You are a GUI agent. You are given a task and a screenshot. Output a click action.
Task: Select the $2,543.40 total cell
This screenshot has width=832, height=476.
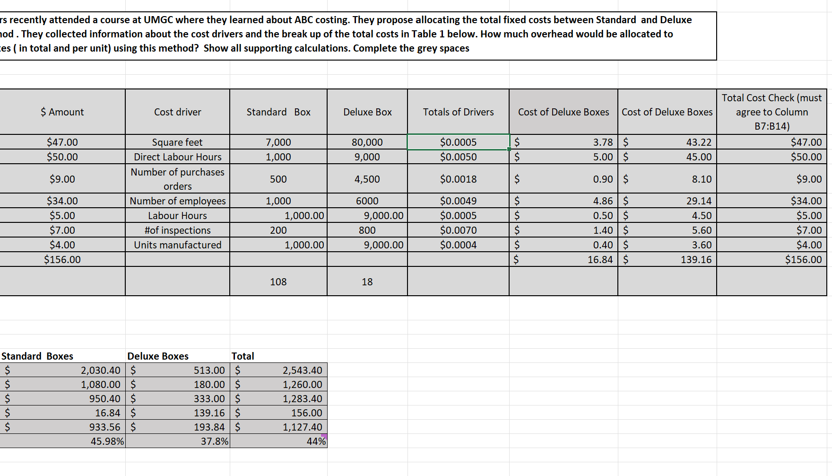pos(278,370)
